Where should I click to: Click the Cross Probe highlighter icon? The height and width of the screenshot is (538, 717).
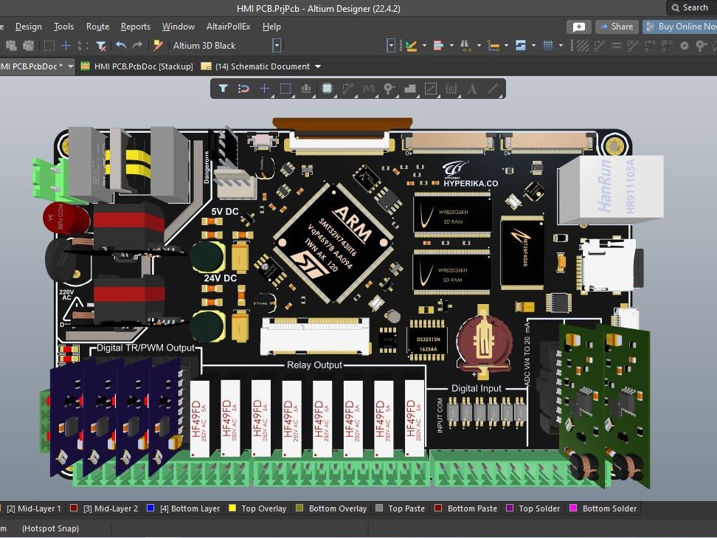(x=158, y=45)
